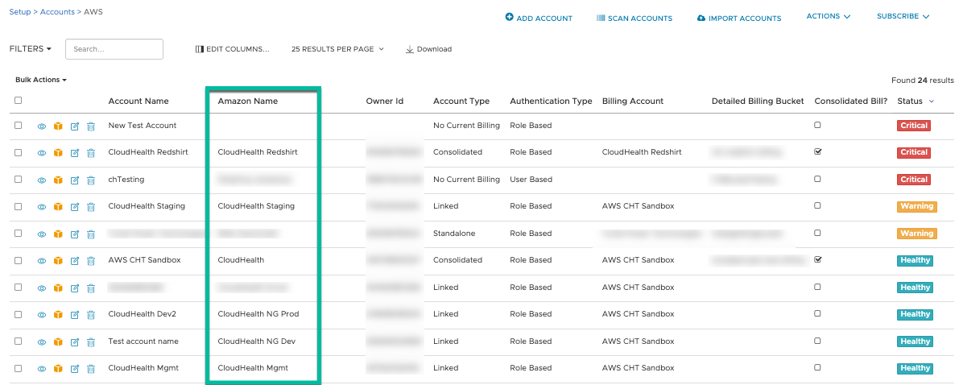The image size is (959, 385).
Task: Delete the AWS CHT Sandbox account
Action: coord(90,261)
